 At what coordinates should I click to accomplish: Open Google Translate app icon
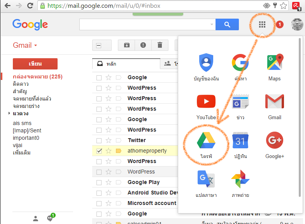tap(206, 179)
